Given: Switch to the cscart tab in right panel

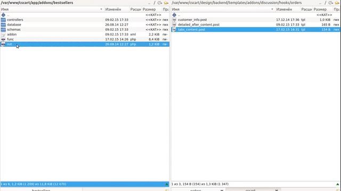Looking at the screenshot, I should [250, 190].
